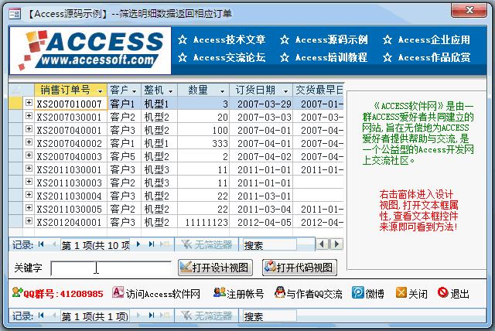The height and width of the screenshot is (331, 495).
Task: Click 搜索 box in bottom form navigator
Action: pyautogui.click(x=270, y=316)
